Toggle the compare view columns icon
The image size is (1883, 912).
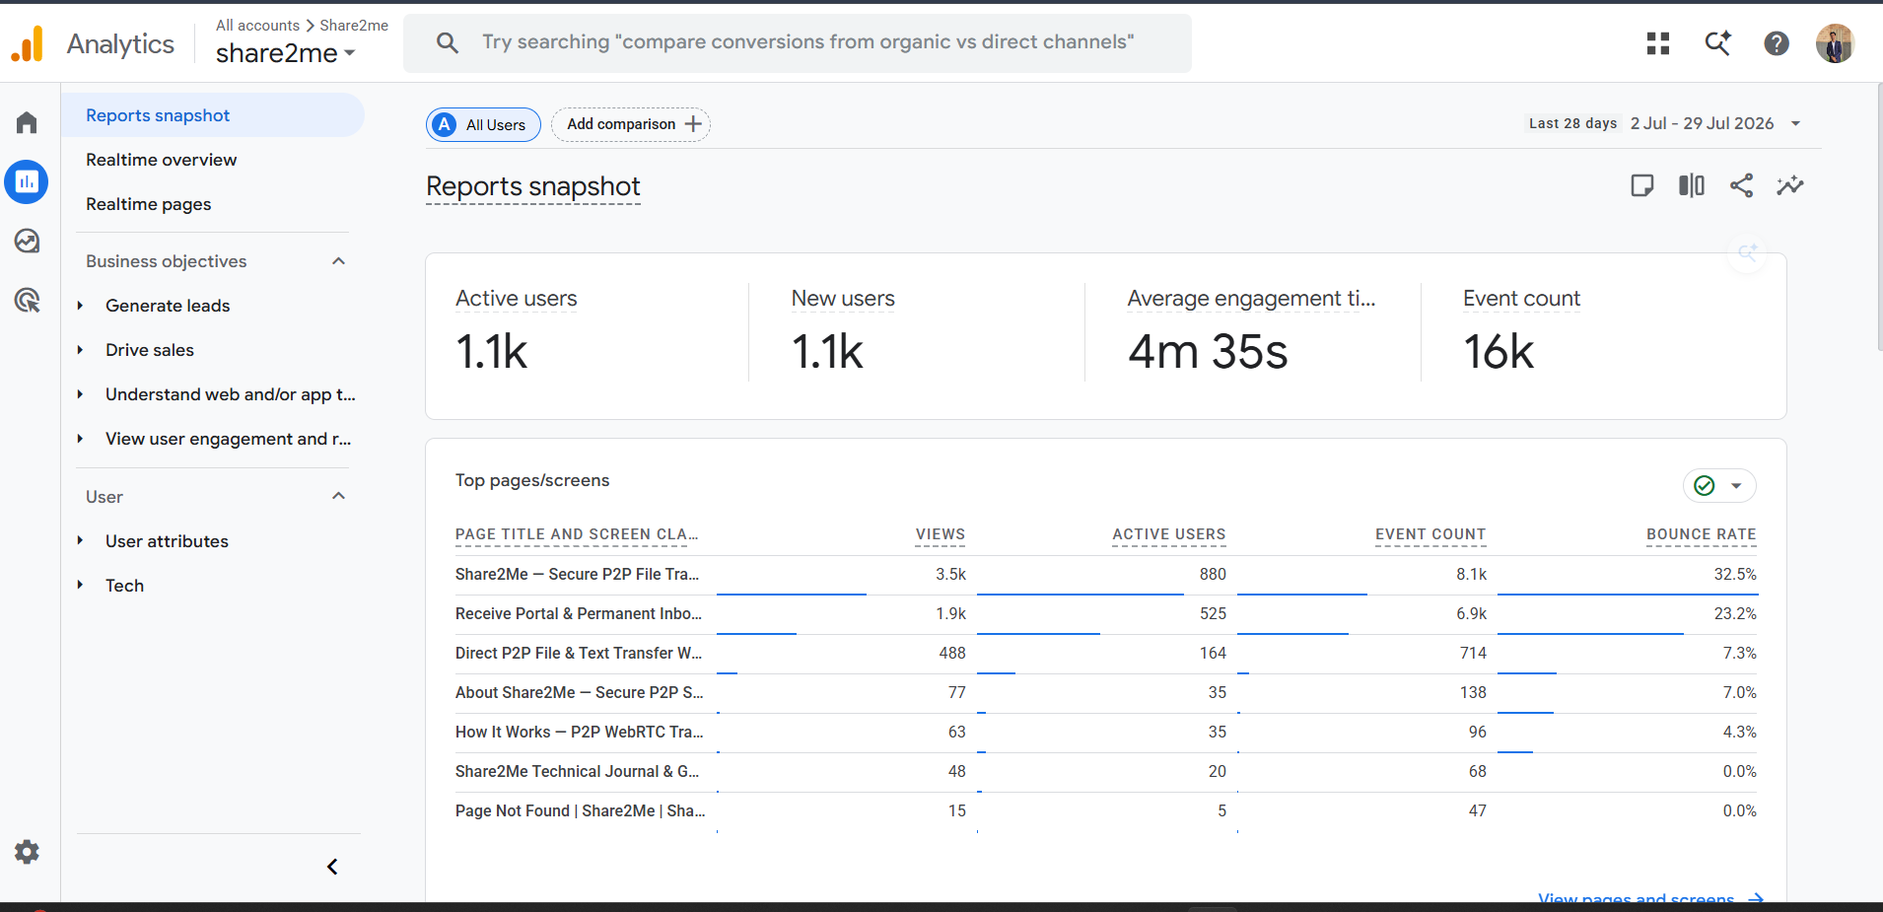coord(1692,185)
